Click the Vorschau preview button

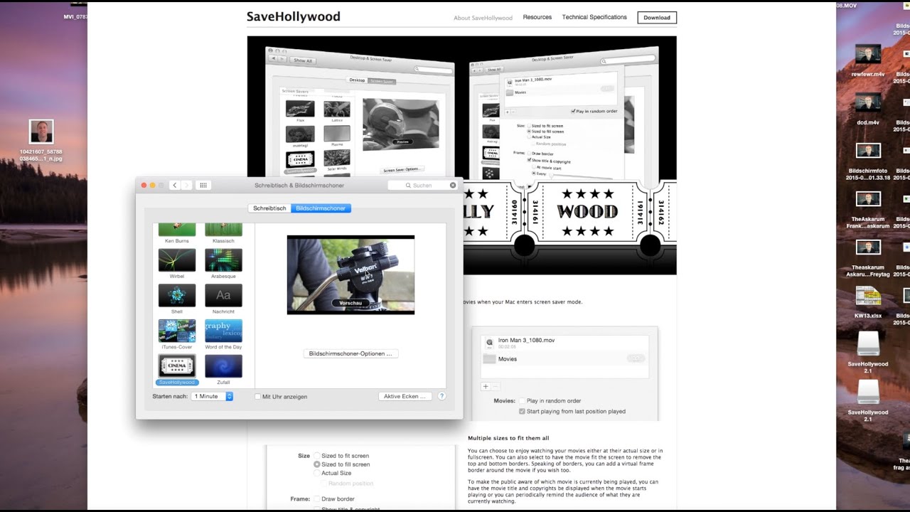click(350, 303)
